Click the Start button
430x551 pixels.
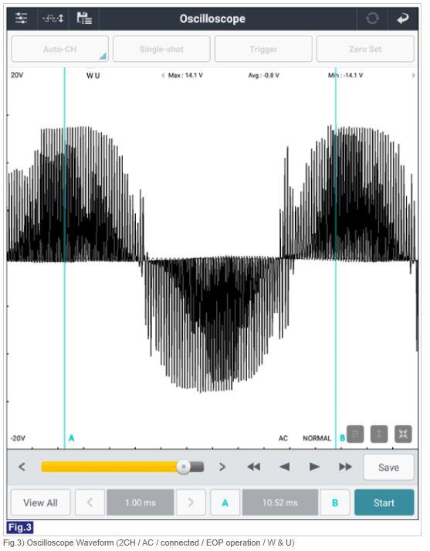pos(384,502)
